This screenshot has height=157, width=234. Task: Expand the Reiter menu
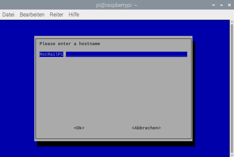pos(56,15)
